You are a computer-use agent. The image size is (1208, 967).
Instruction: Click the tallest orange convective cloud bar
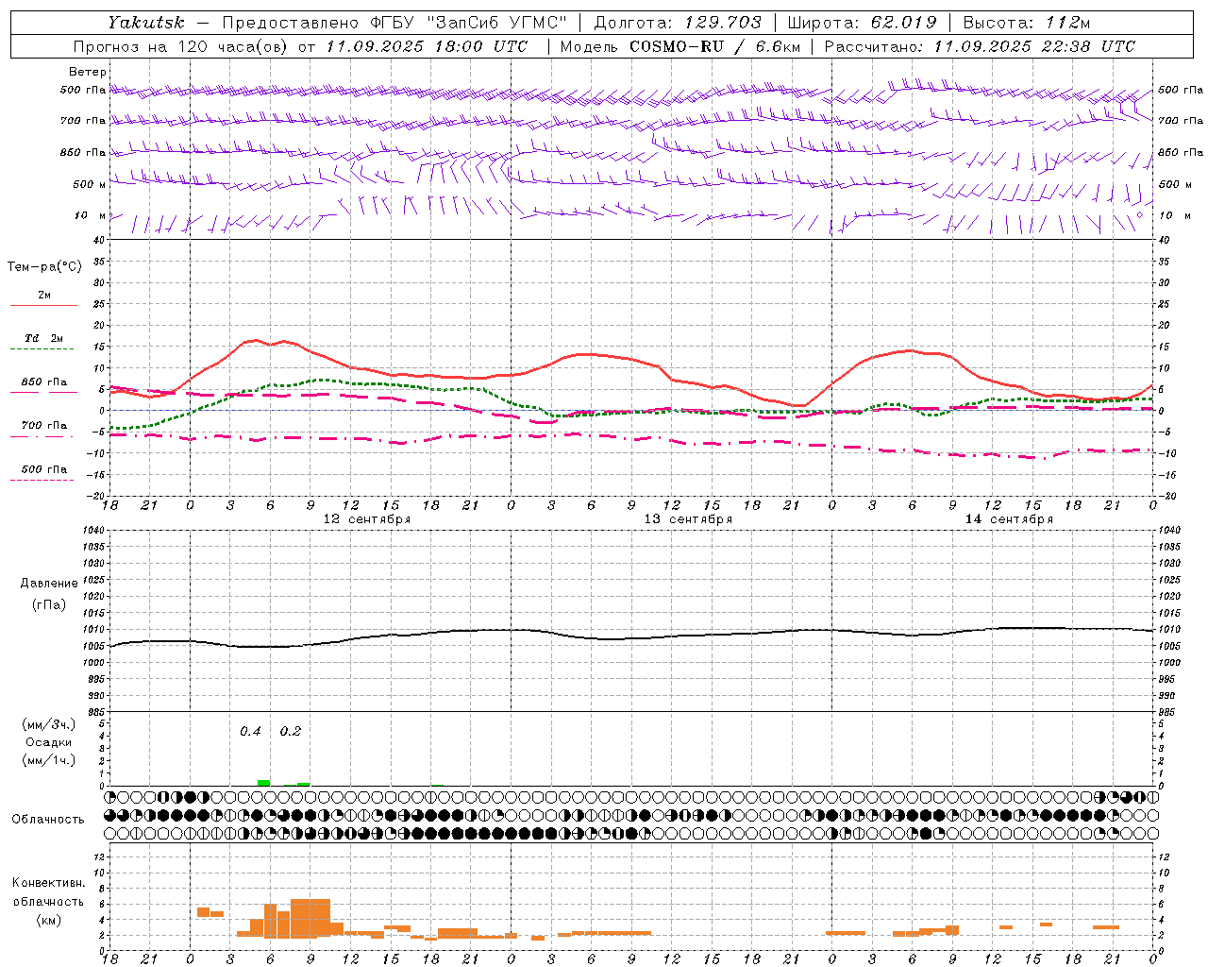click(x=310, y=917)
